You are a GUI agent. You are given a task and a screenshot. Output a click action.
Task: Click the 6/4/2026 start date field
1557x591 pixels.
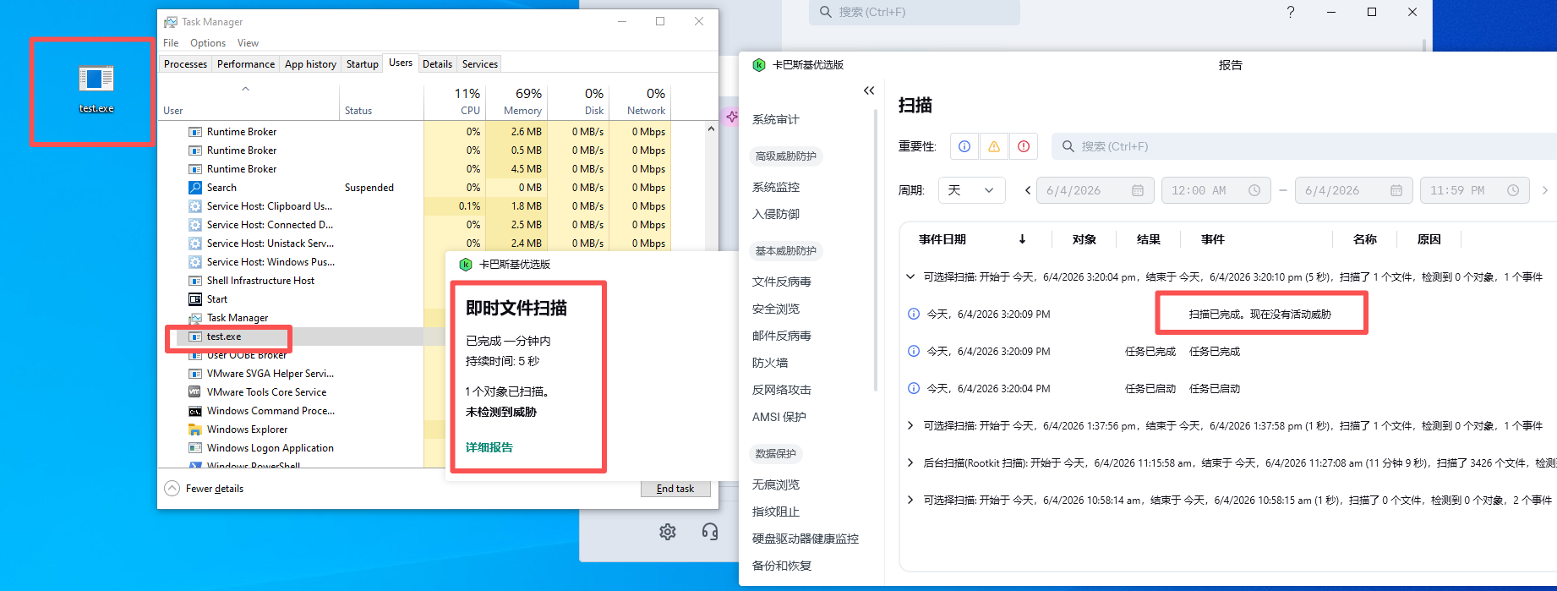[1095, 190]
